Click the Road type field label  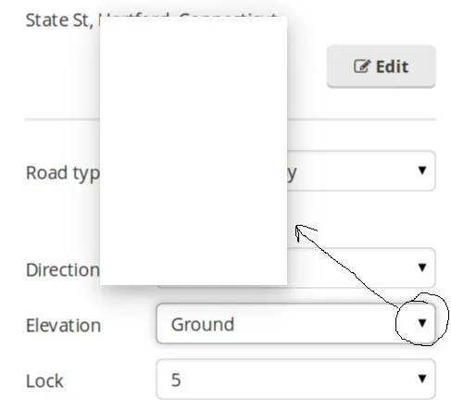click(x=63, y=173)
